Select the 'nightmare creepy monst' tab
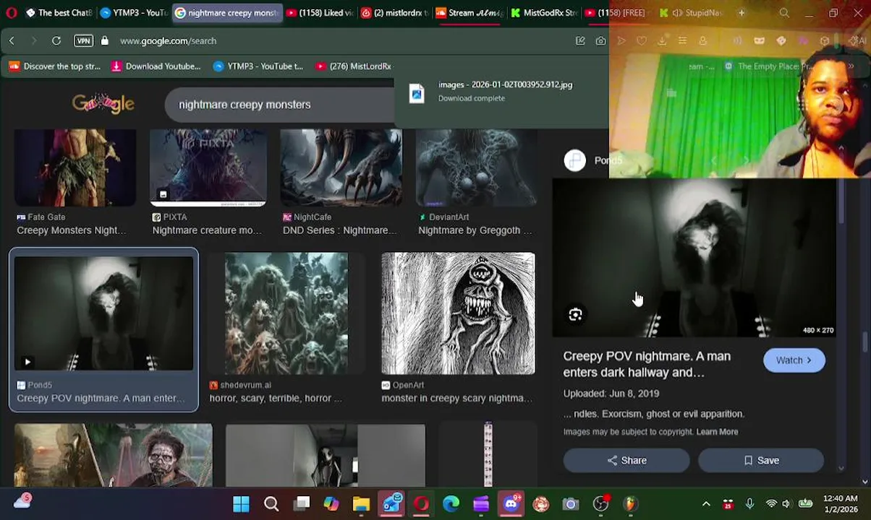Screen dimensions: 871x520 pyautogui.click(x=226, y=13)
